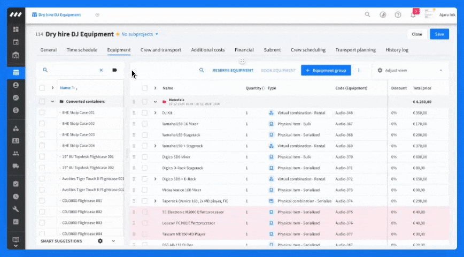Switch to the Financial tab
The image size is (464, 257).
click(244, 50)
